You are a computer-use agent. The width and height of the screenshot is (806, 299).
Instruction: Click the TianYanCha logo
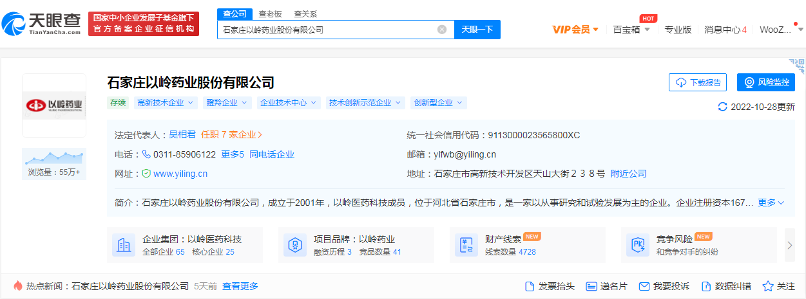[x=42, y=23]
